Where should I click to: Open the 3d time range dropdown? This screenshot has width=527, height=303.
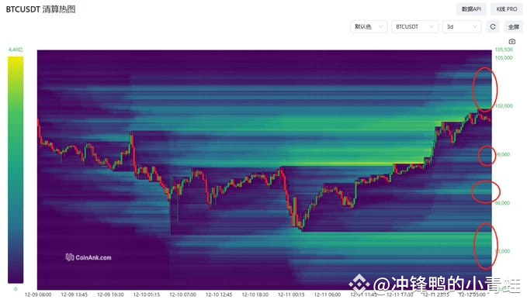(462, 27)
